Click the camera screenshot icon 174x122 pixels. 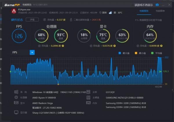click(157, 5)
